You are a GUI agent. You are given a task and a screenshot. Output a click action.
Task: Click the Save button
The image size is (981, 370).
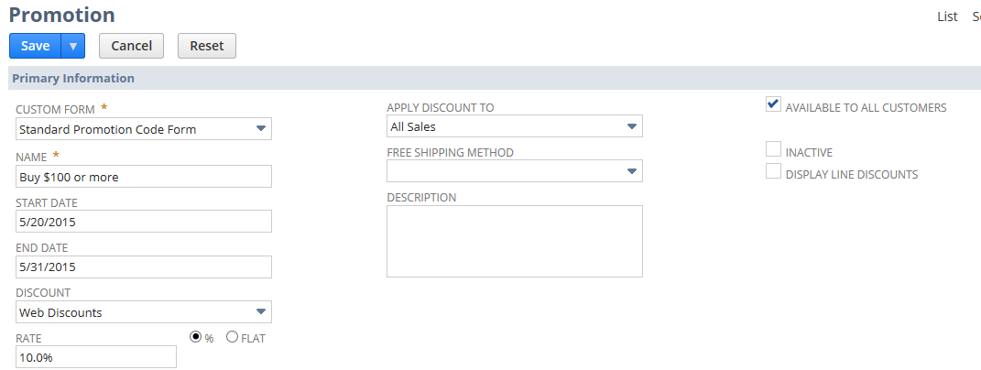[36, 46]
